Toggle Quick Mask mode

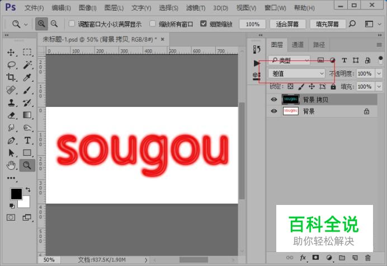pyautogui.click(x=11, y=217)
